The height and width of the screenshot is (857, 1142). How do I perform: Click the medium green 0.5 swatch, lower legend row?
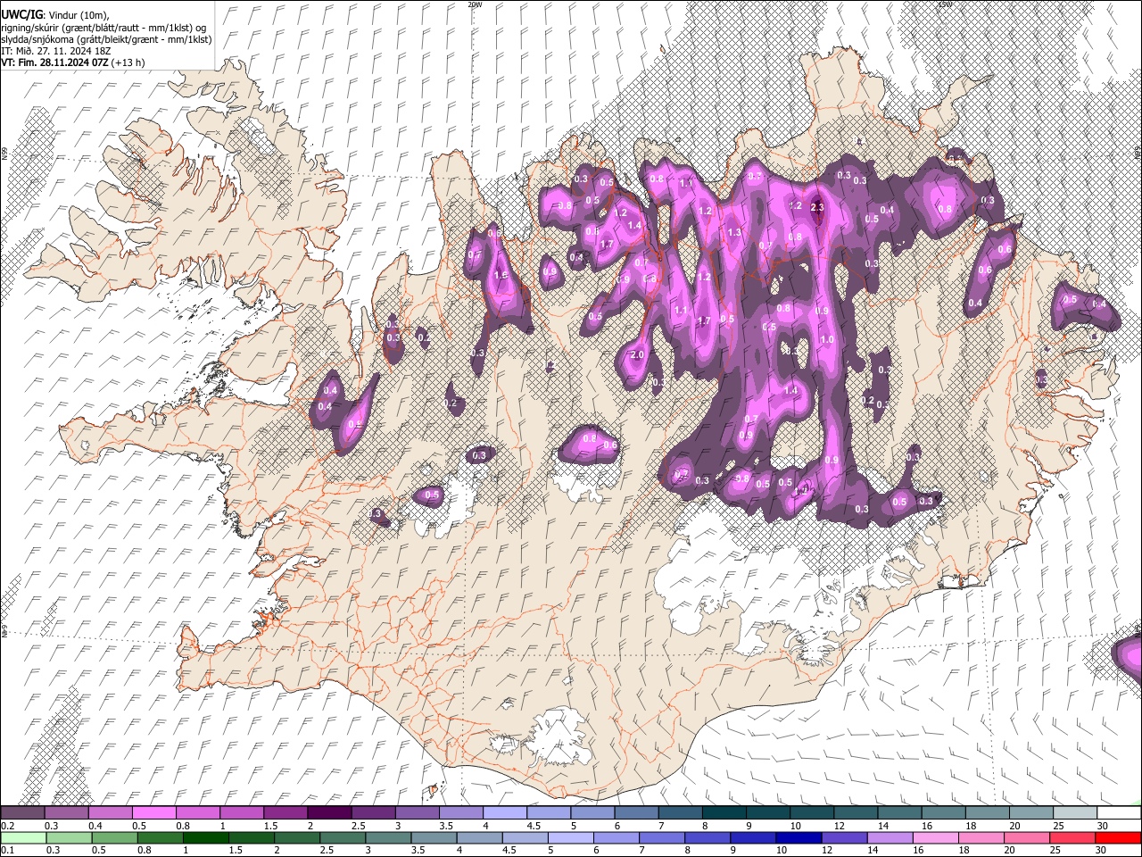[x=114, y=837]
